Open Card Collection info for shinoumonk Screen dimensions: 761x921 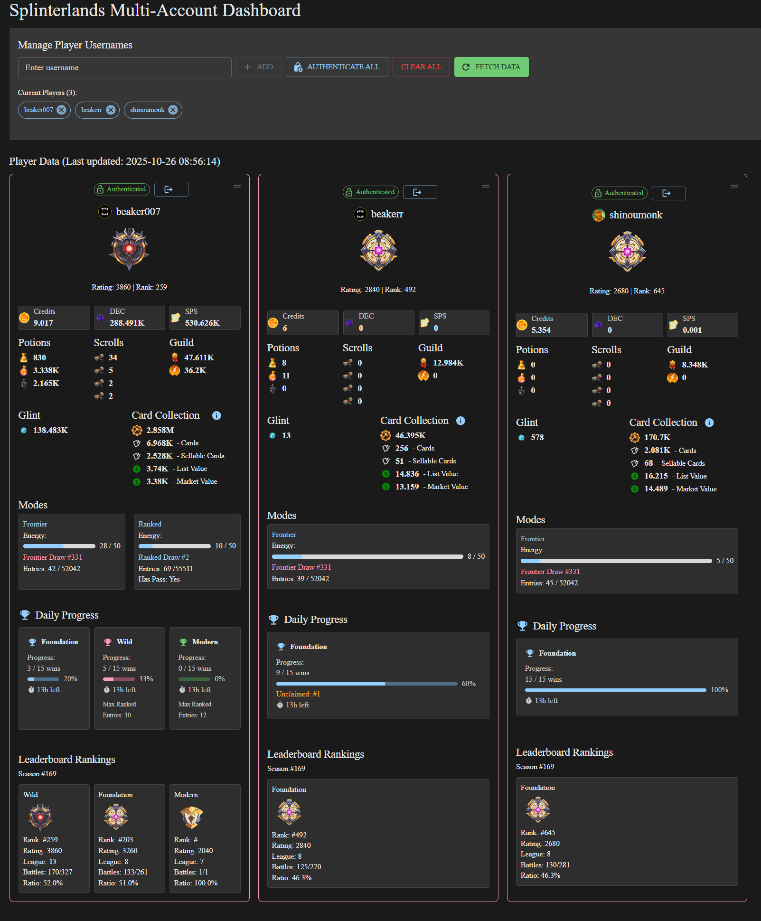pyautogui.click(x=709, y=423)
